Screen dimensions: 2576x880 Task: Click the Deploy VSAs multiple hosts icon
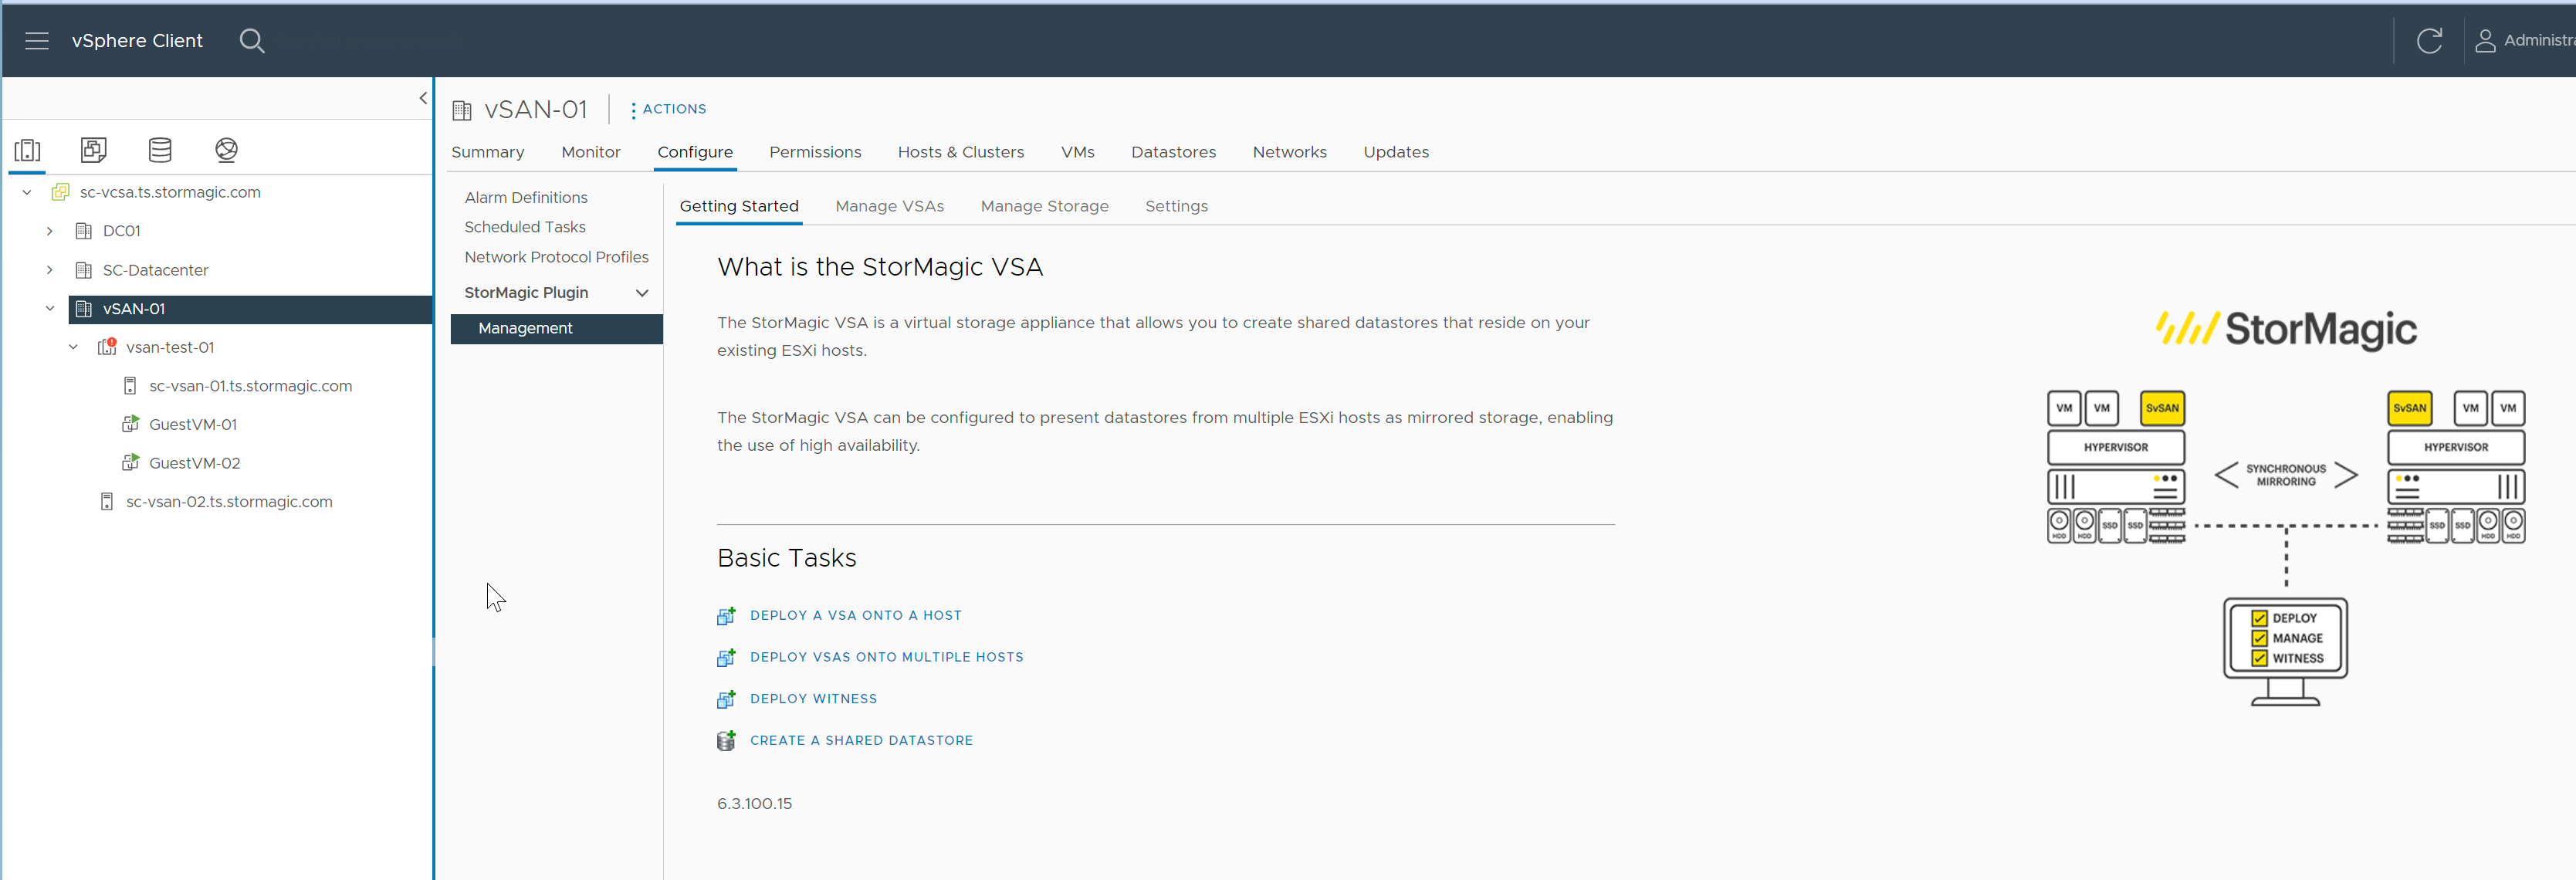click(727, 657)
